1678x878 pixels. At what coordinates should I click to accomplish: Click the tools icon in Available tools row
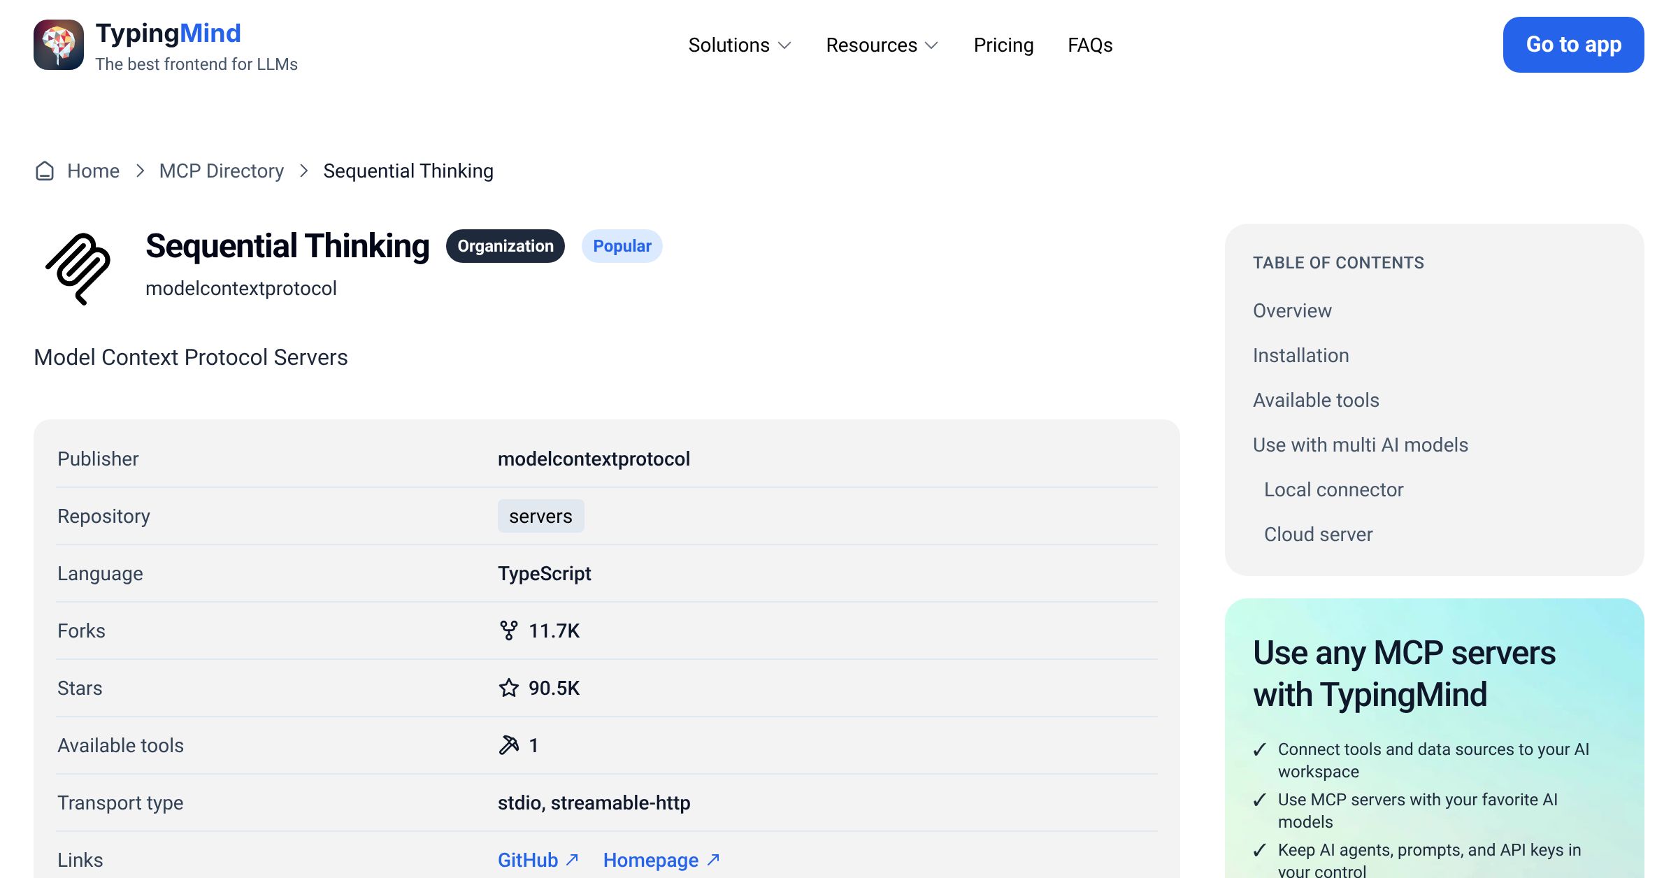click(x=509, y=745)
